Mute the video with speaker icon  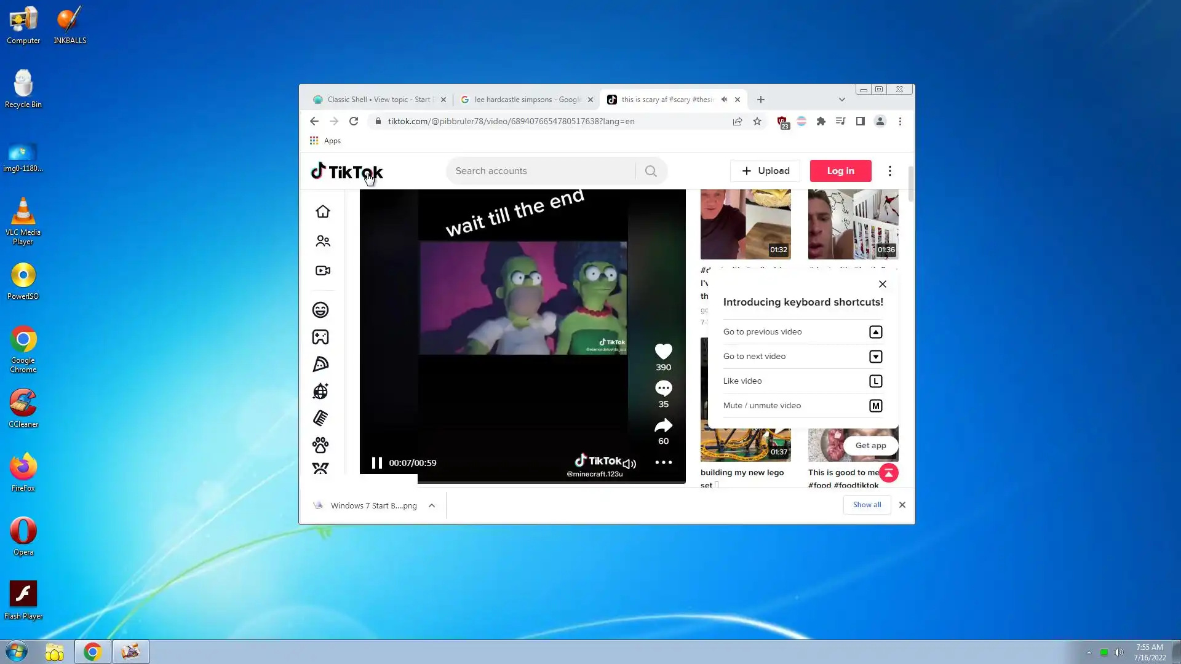click(x=630, y=464)
